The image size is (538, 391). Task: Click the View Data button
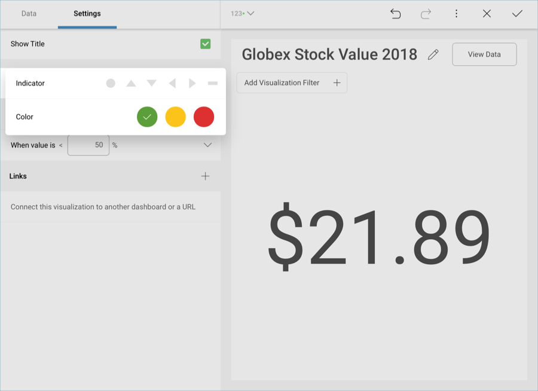click(484, 54)
